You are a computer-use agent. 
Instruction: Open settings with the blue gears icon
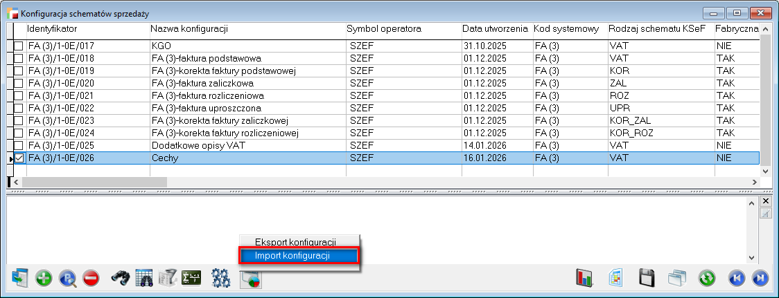point(221,279)
